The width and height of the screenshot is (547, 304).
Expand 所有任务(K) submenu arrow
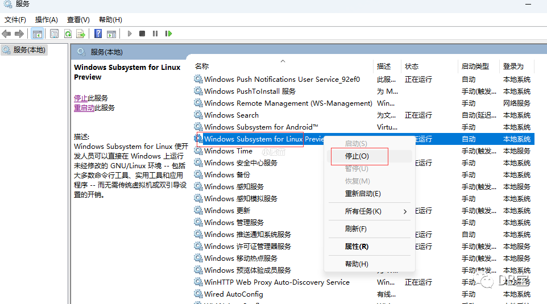[x=405, y=211]
